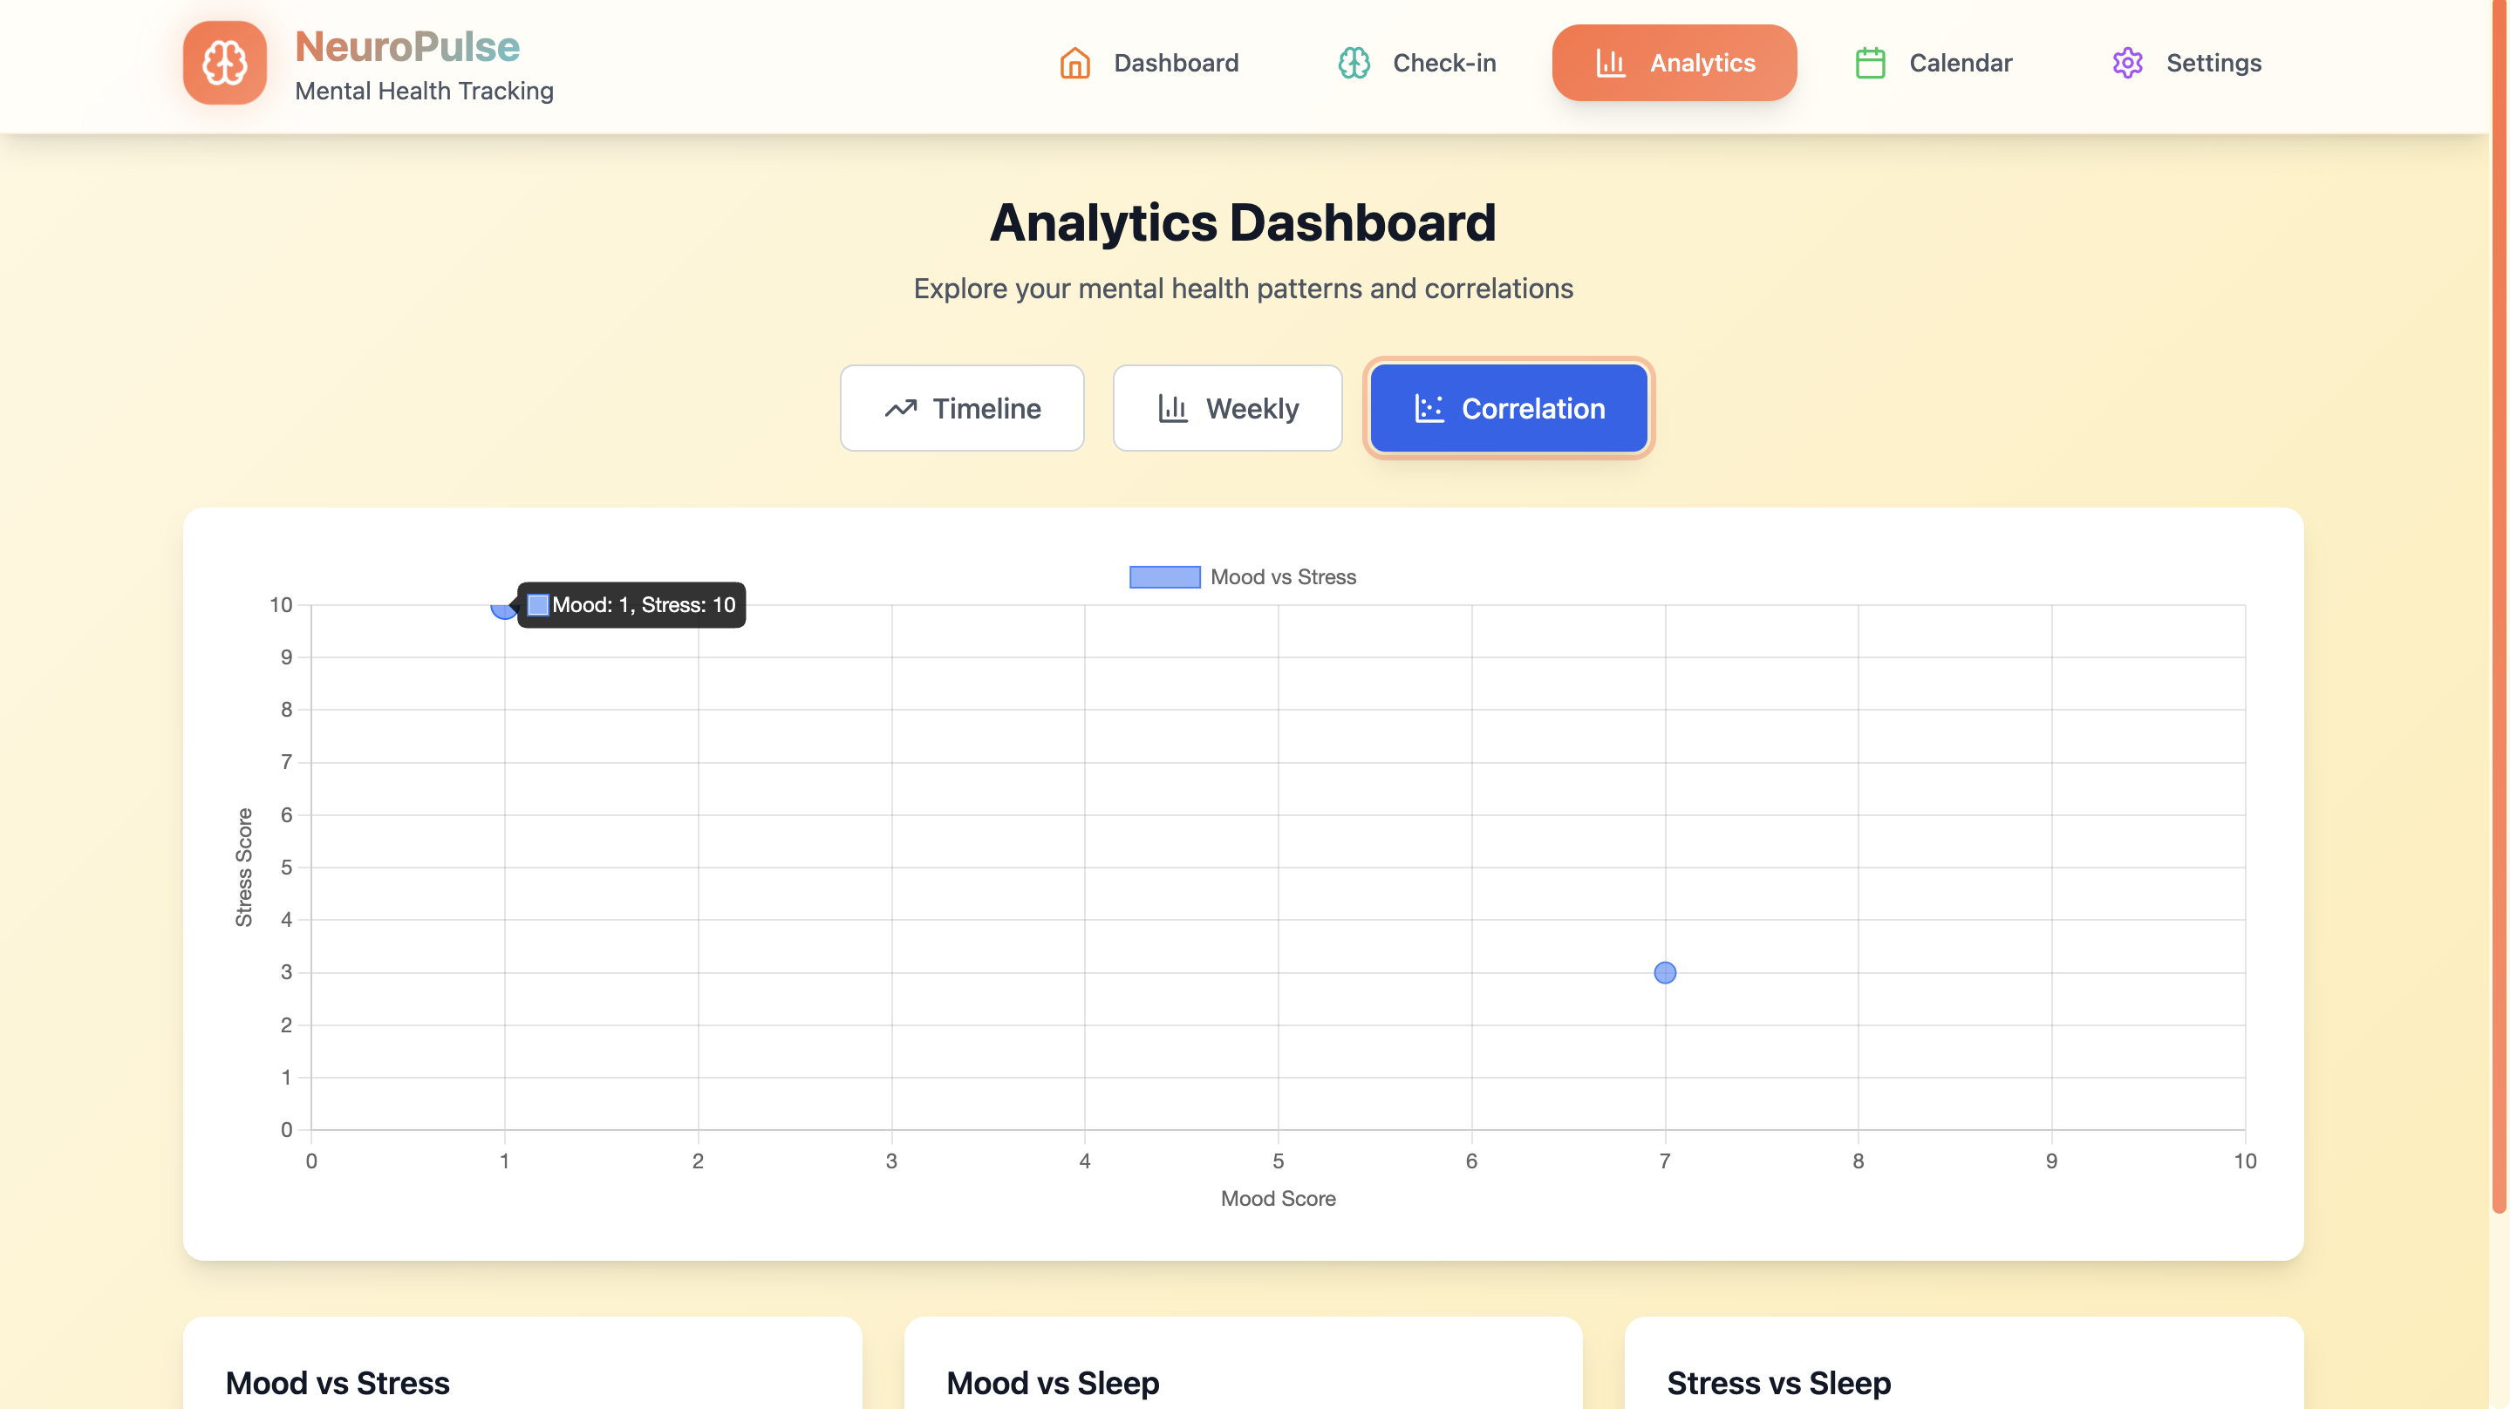Switch to the Timeline view tab
Image resolution: width=2510 pixels, height=1409 pixels.
(962, 408)
